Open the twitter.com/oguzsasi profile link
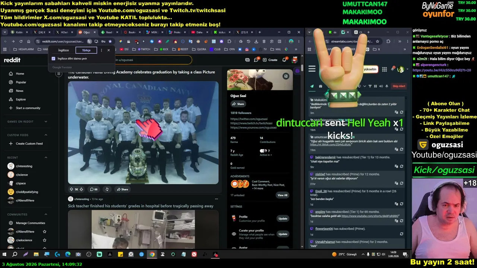This screenshot has height=268, width=477. pos(249,119)
